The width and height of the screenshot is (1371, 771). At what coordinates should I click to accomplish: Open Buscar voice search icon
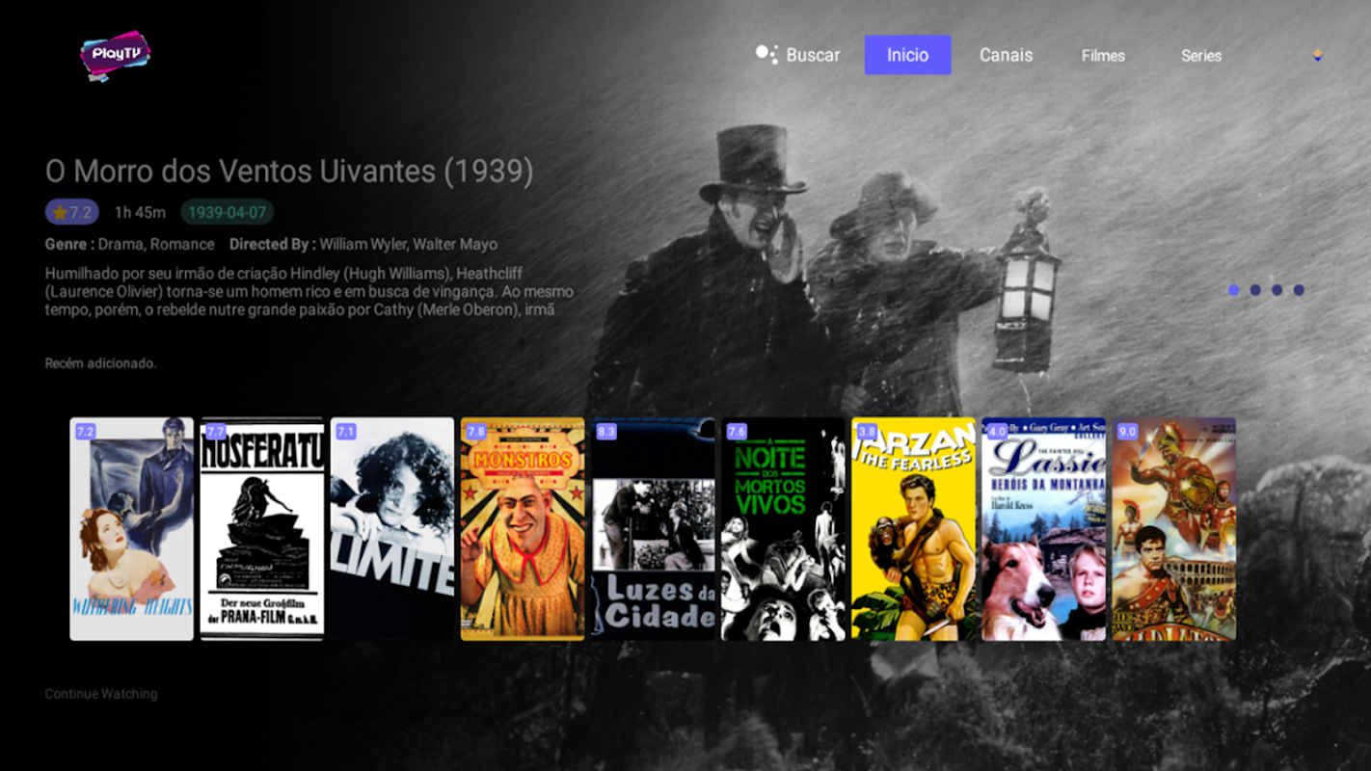pos(766,55)
